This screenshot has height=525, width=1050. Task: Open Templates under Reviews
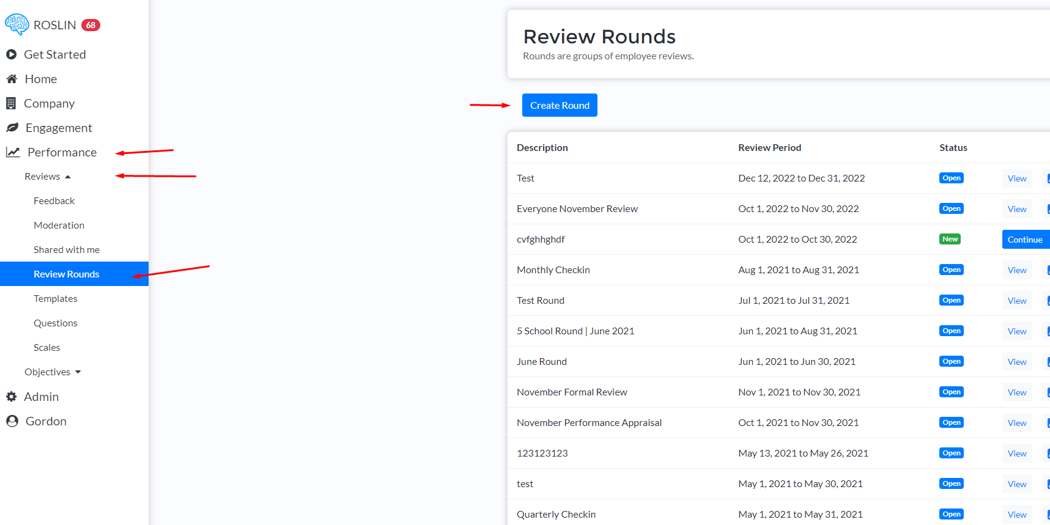[x=56, y=299]
